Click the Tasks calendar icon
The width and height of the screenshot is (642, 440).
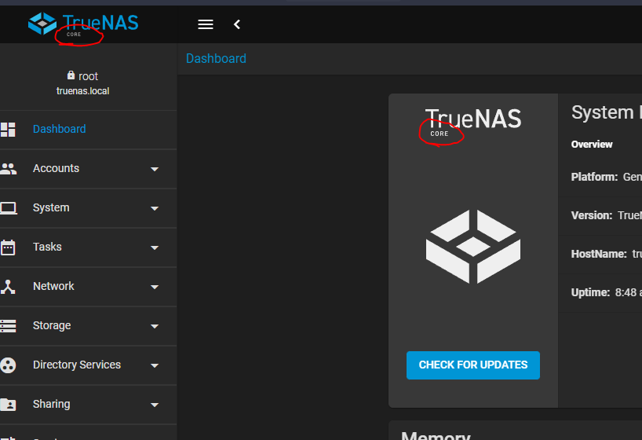coord(8,247)
